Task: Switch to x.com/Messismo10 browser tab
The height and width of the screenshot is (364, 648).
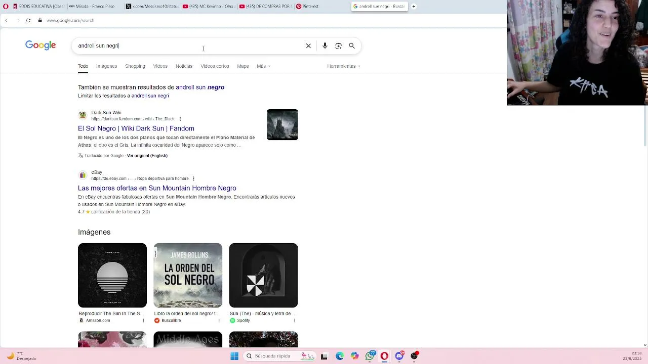Action: coord(151,6)
